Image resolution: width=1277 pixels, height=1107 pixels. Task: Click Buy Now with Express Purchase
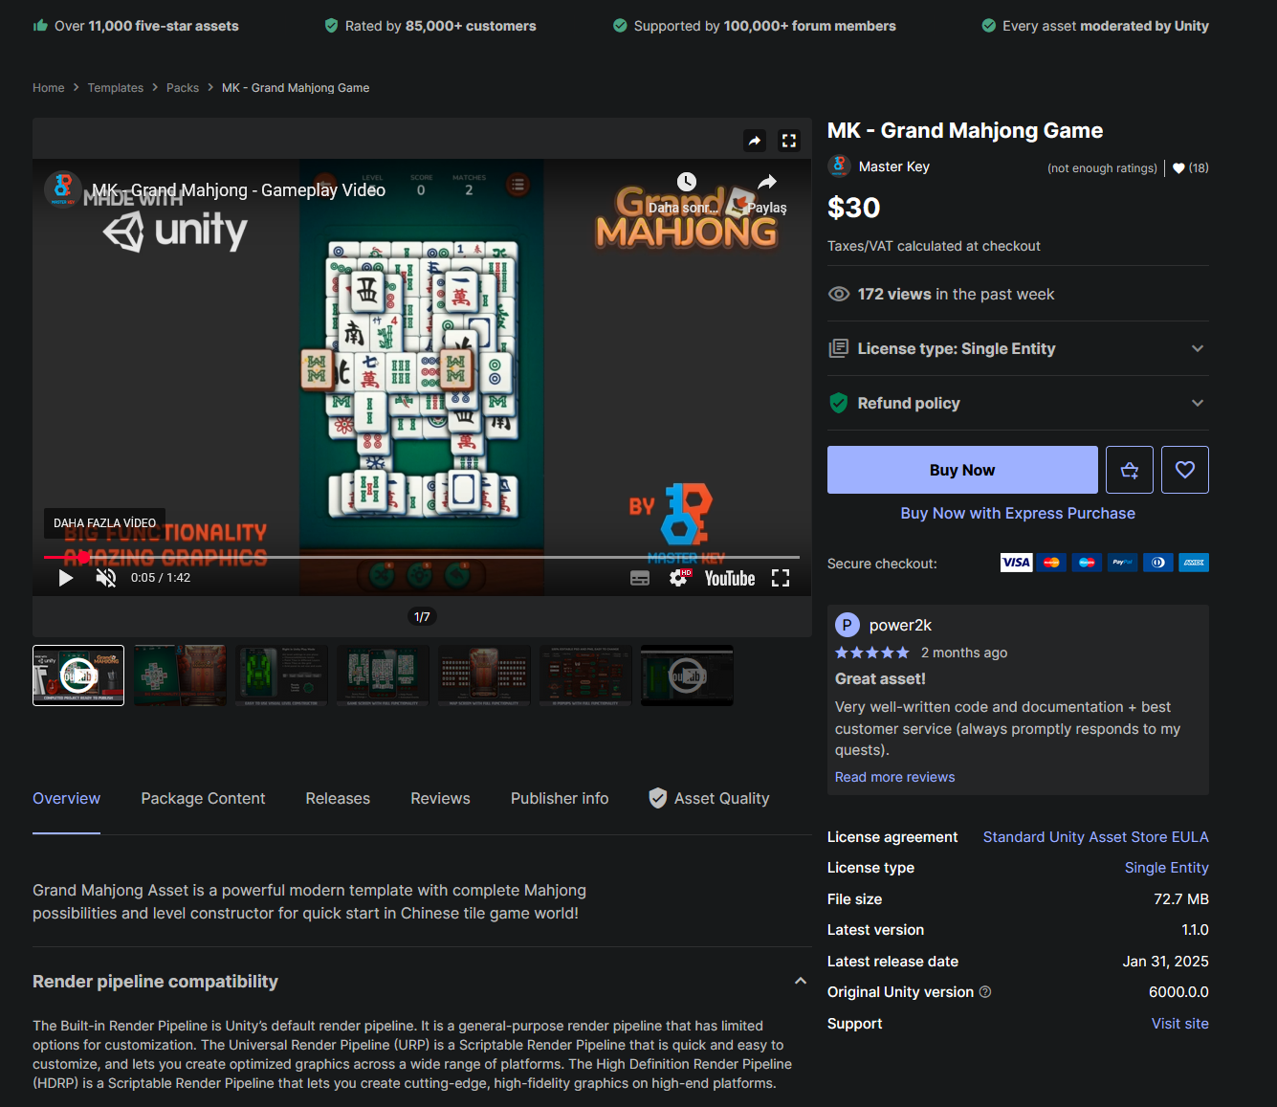1018,514
